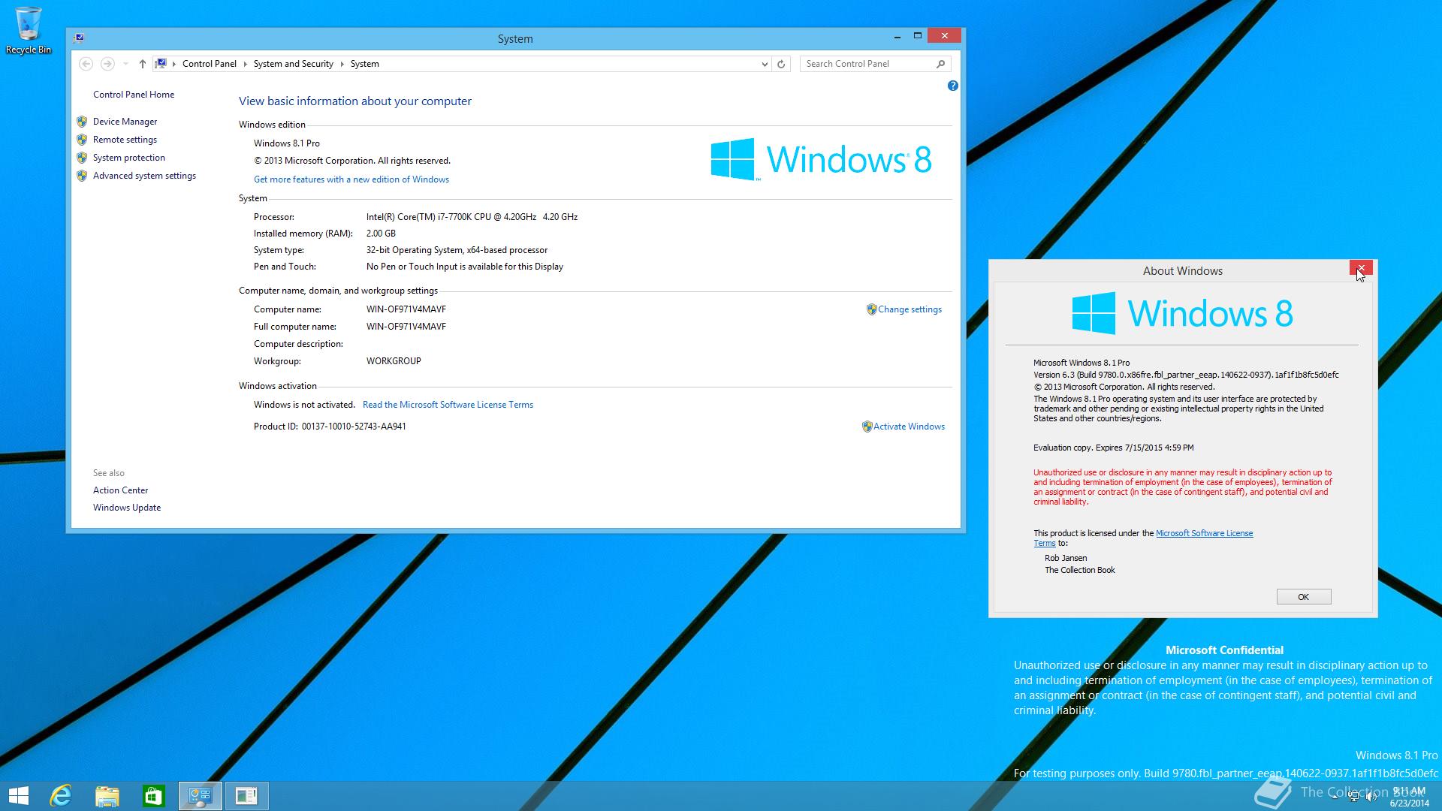
Task: Click the 32-bit Operating System text
Action: pos(457,250)
